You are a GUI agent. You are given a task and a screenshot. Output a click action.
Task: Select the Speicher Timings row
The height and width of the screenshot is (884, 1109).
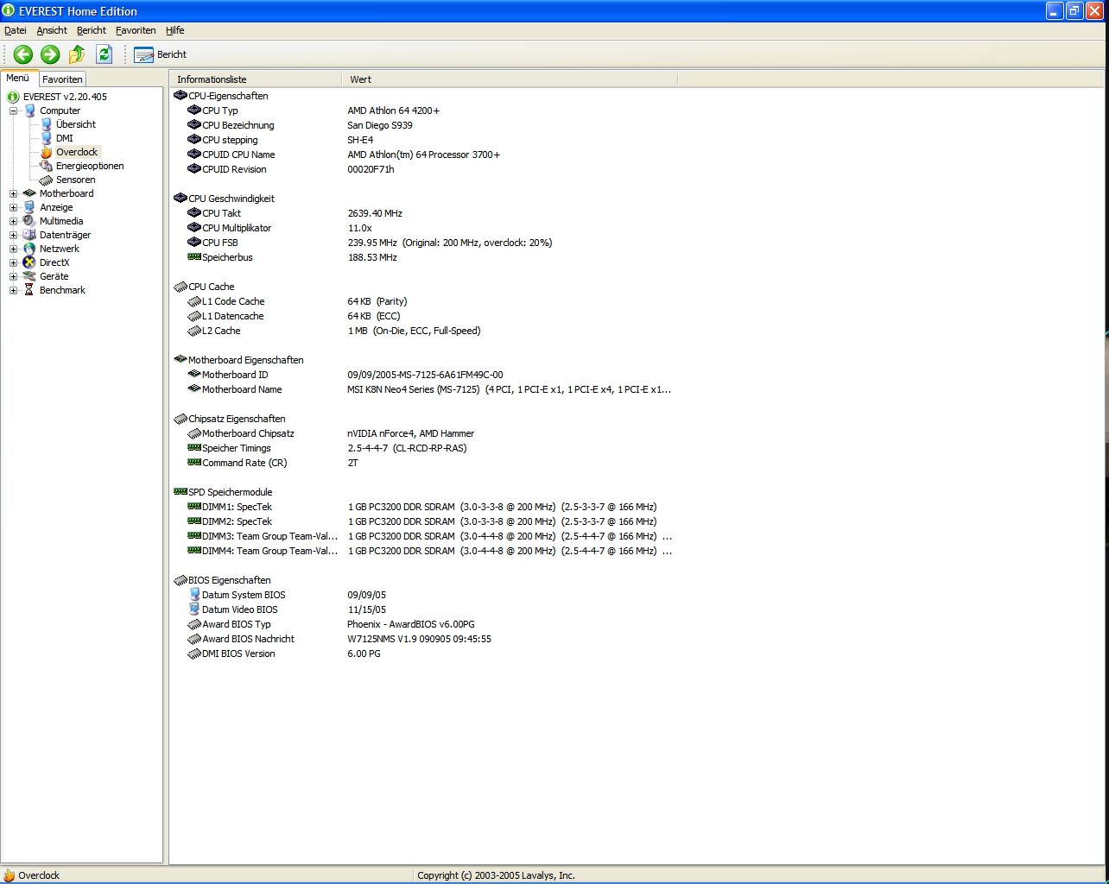click(423, 448)
